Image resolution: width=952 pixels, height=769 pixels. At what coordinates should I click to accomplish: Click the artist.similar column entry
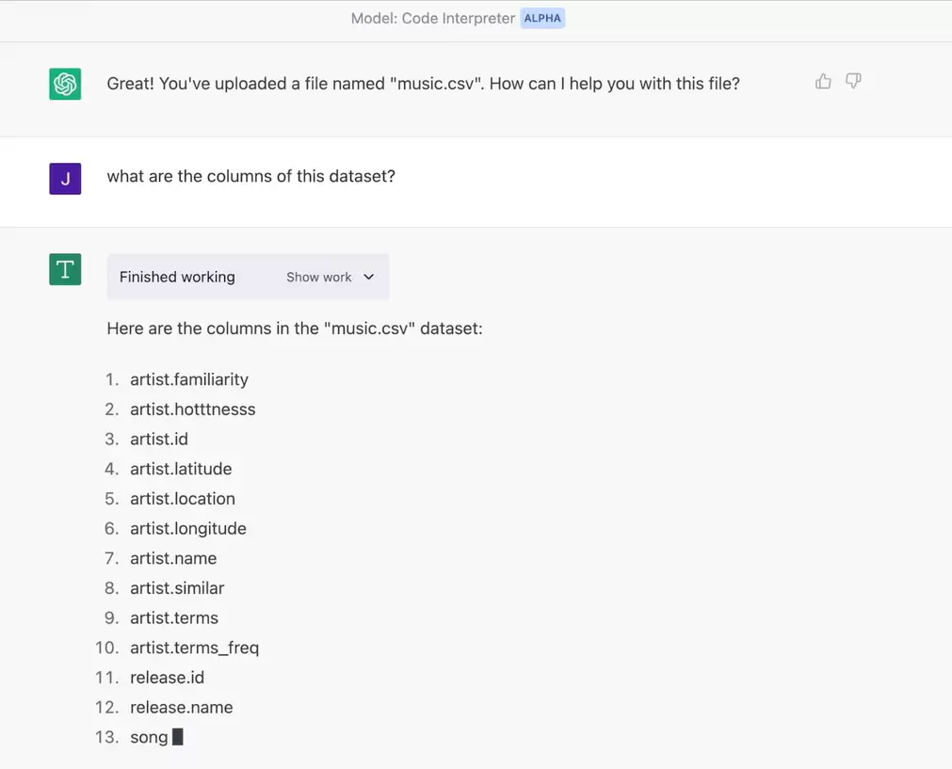click(x=177, y=588)
